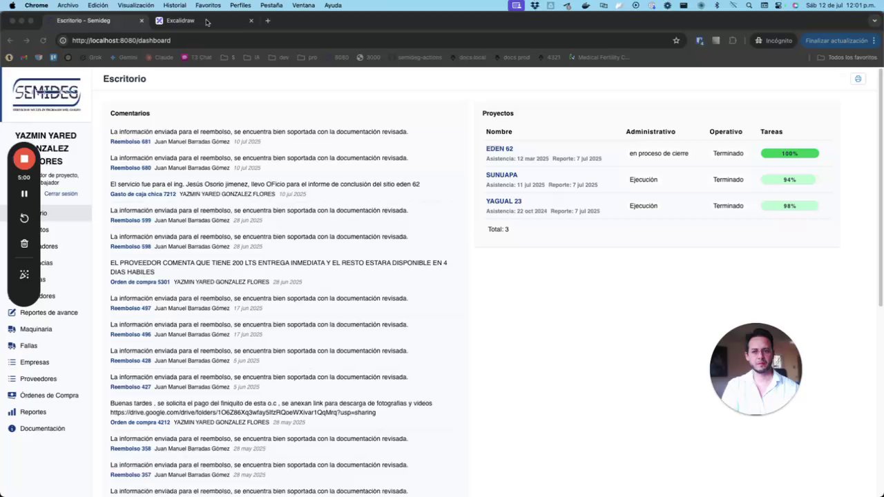Click the Documentación info icon
884x497 pixels.
(12, 429)
